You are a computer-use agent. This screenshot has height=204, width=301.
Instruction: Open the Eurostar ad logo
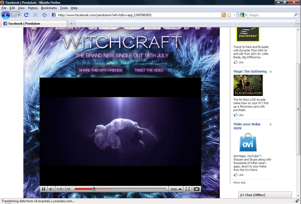(x=248, y=34)
